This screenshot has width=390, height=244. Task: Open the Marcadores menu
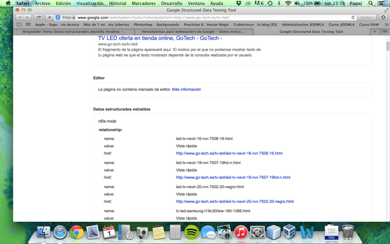point(144,3)
